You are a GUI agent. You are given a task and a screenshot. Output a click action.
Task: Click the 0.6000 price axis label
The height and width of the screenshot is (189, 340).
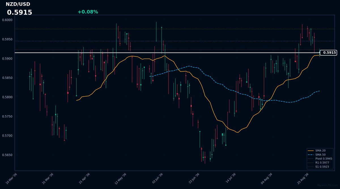7,20
